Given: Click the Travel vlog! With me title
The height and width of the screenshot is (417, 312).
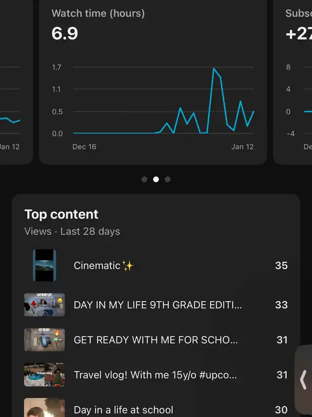Looking at the screenshot, I should (x=155, y=375).
